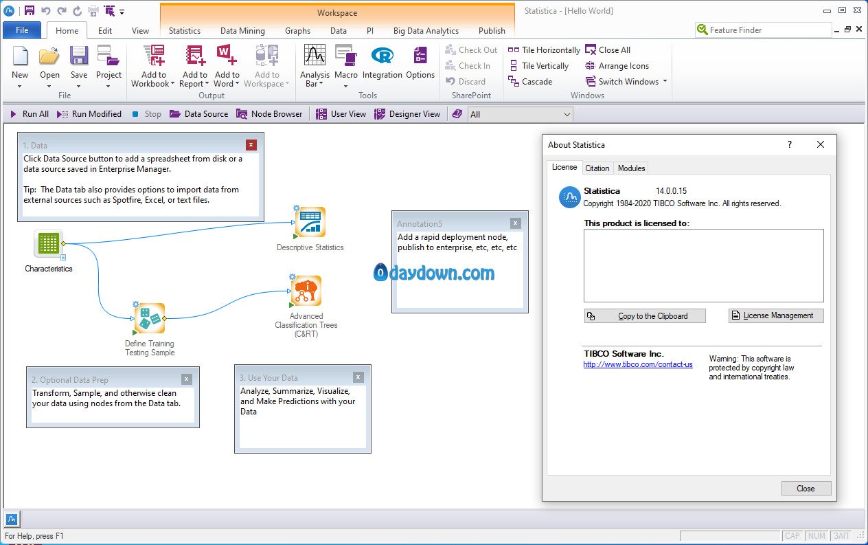Screen dimensions: 868x545
Task: Run the Define Training Testing Sample node arrow
Action: (135, 333)
